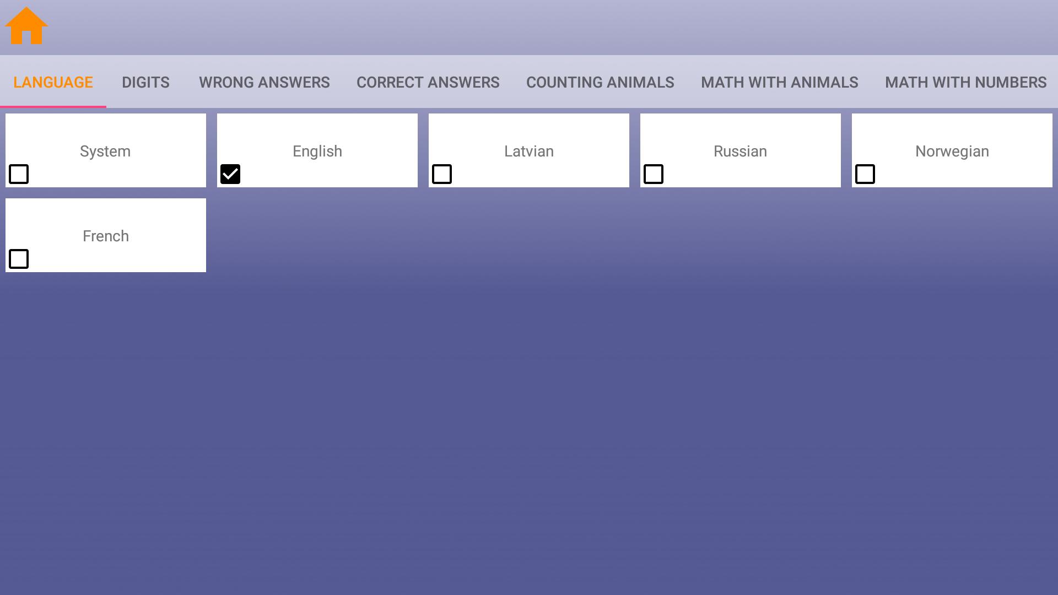This screenshot has width=1058, height=595.
Task: Click the Norwegian label text
Action: 952,152
